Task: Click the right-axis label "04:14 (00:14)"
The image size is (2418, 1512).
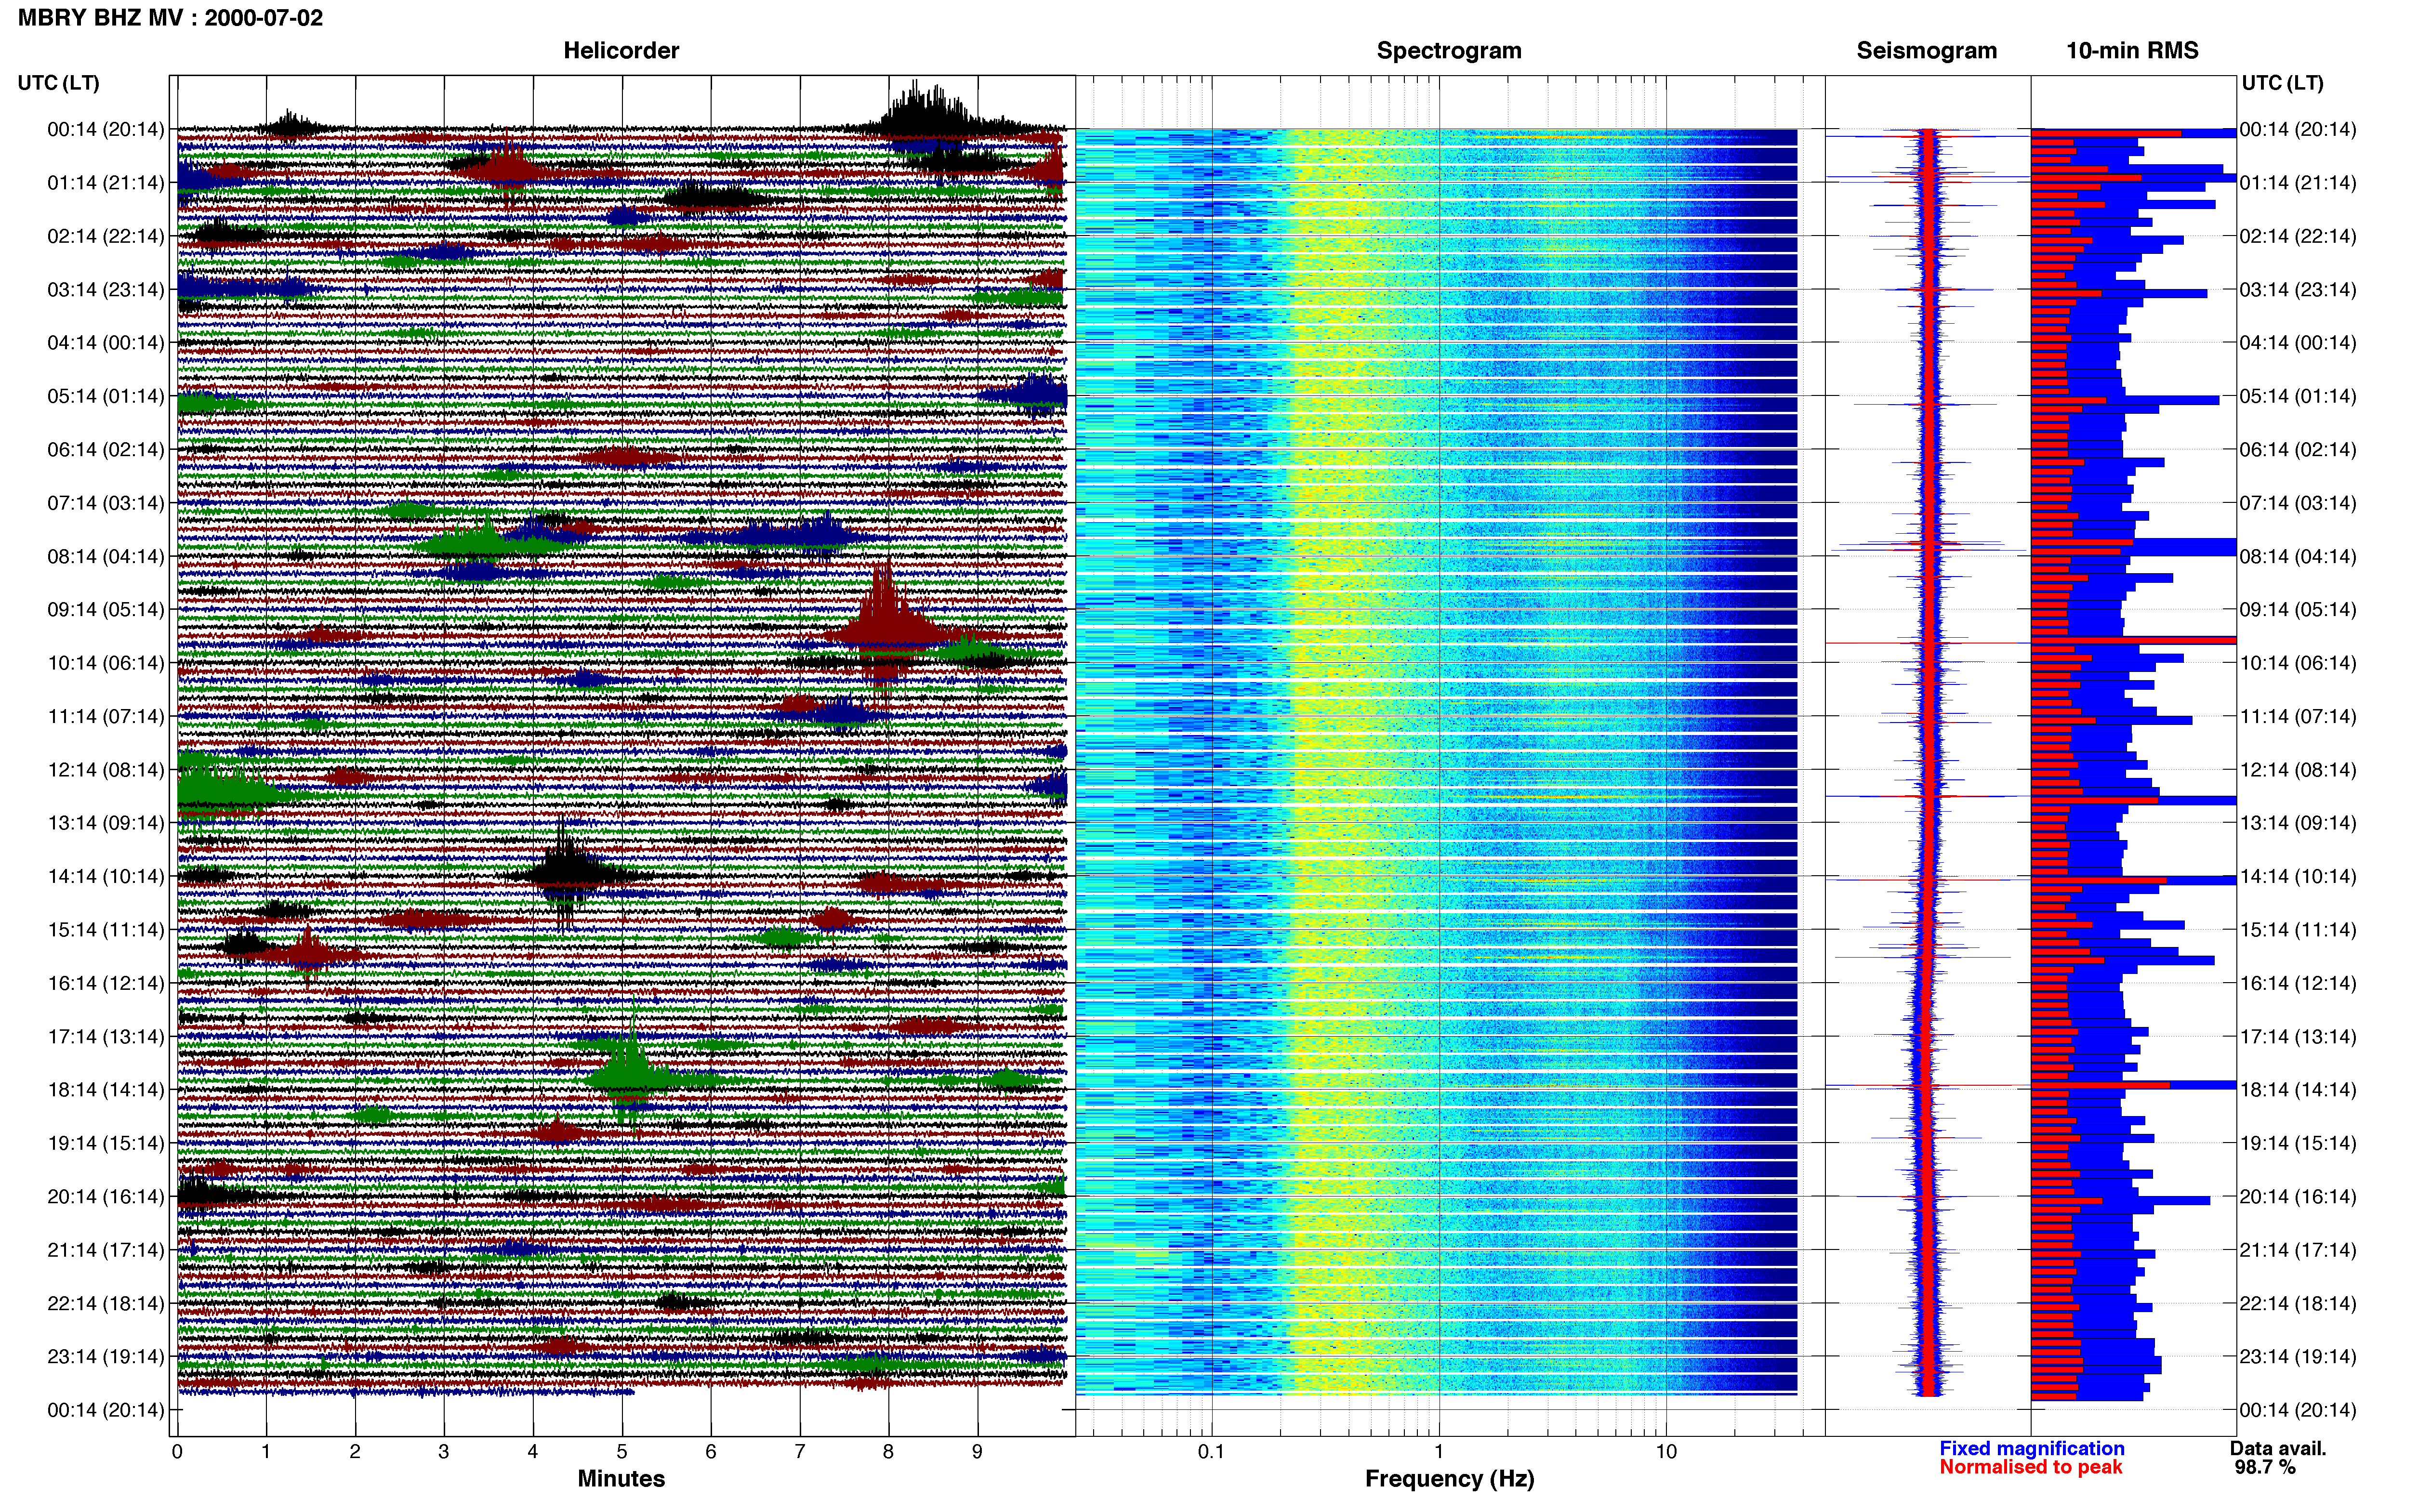Action: [x=2298, y=343]
